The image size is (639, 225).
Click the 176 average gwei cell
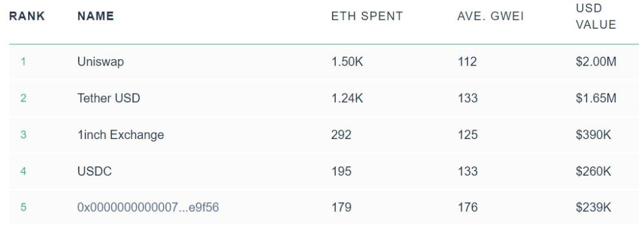467,208
